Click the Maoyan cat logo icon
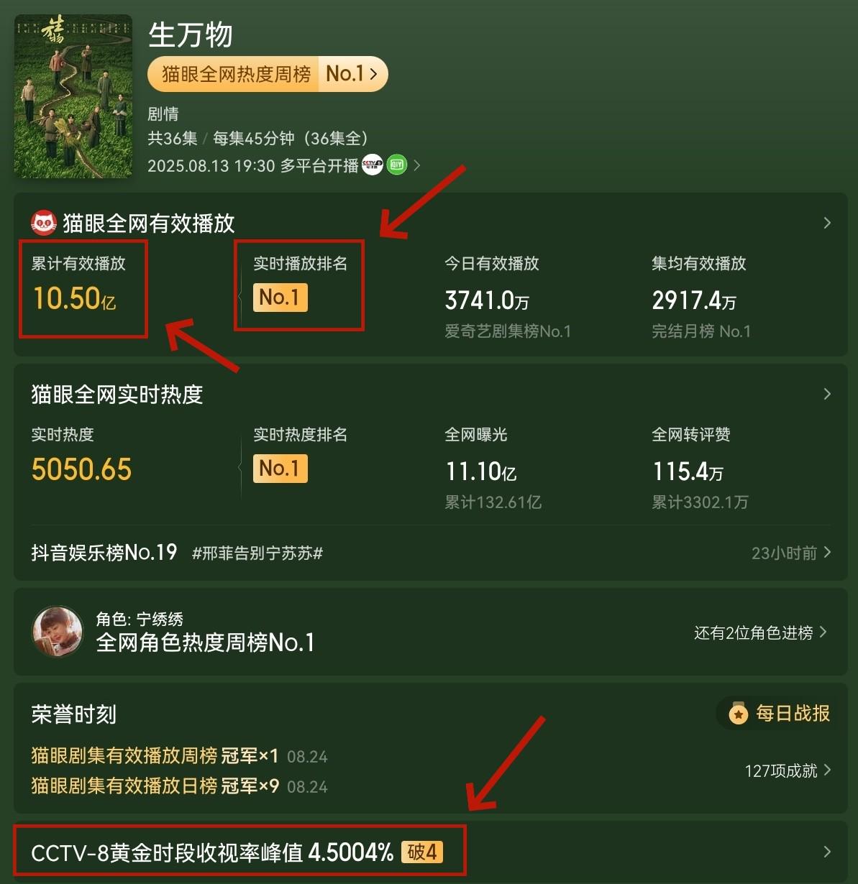The width and height of the screenshot is (858, 884). [x=44, y=224]
